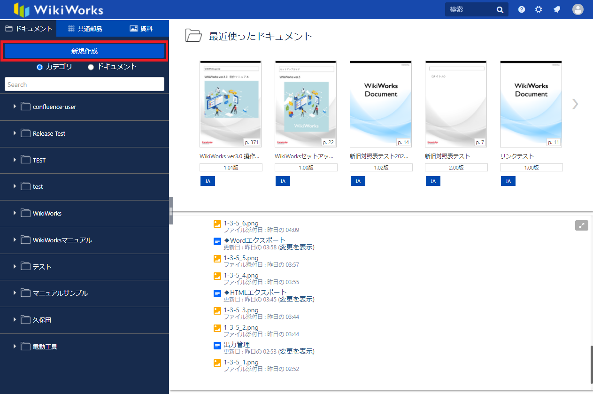The width and height of the screenshot is (593, 394).
Task: Expand the マニュアルサンプル category
Action: [x=15, y=293]
